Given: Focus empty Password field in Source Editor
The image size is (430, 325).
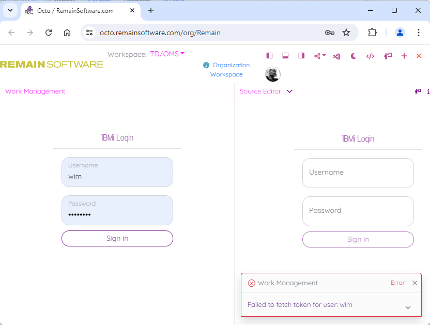Looking at the screenshot, I should 358,211.
